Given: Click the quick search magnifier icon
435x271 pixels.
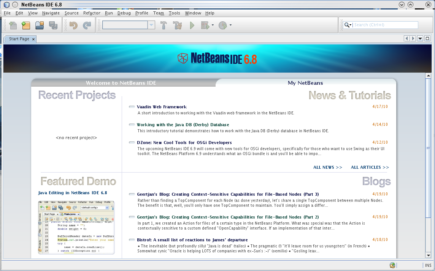Looking at the screenshot, I should click(x=348, y=25).
